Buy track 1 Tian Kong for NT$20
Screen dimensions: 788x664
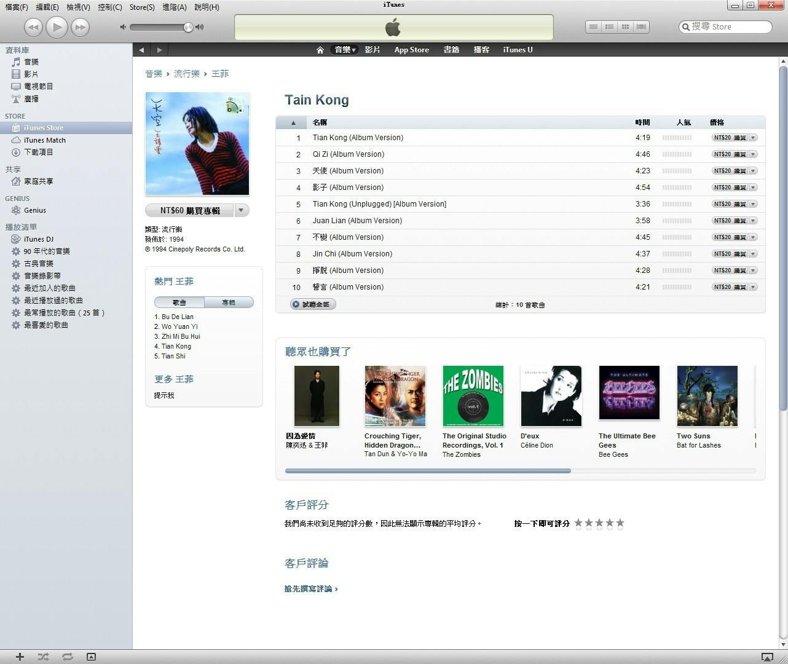point(730,138)
